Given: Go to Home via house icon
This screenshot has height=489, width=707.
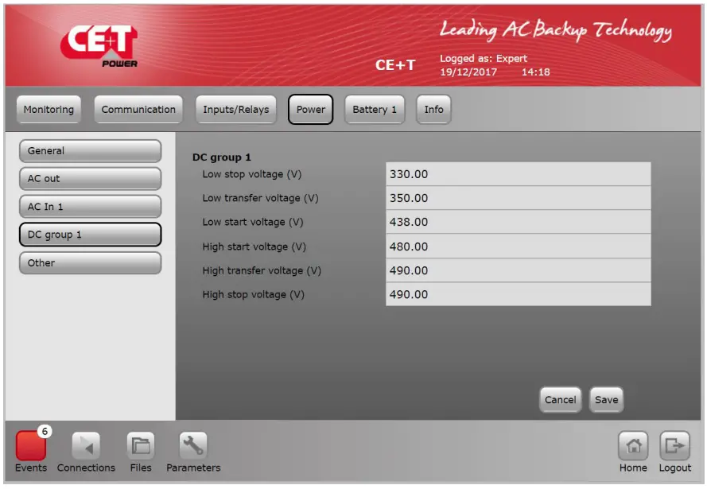Looking at the screenshot, I should pyautogui.click(x=633, y=446).
